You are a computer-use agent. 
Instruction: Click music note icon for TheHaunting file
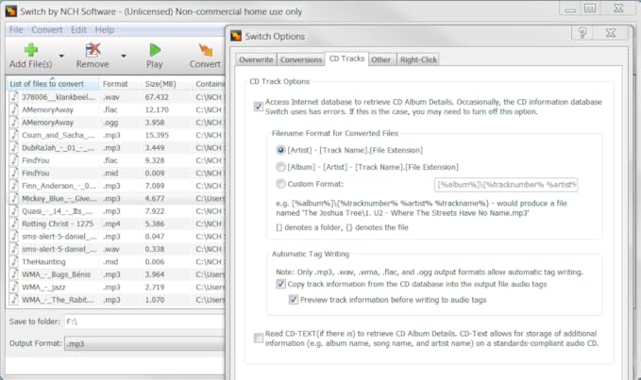pyautogui.click(x=14, y=261)
